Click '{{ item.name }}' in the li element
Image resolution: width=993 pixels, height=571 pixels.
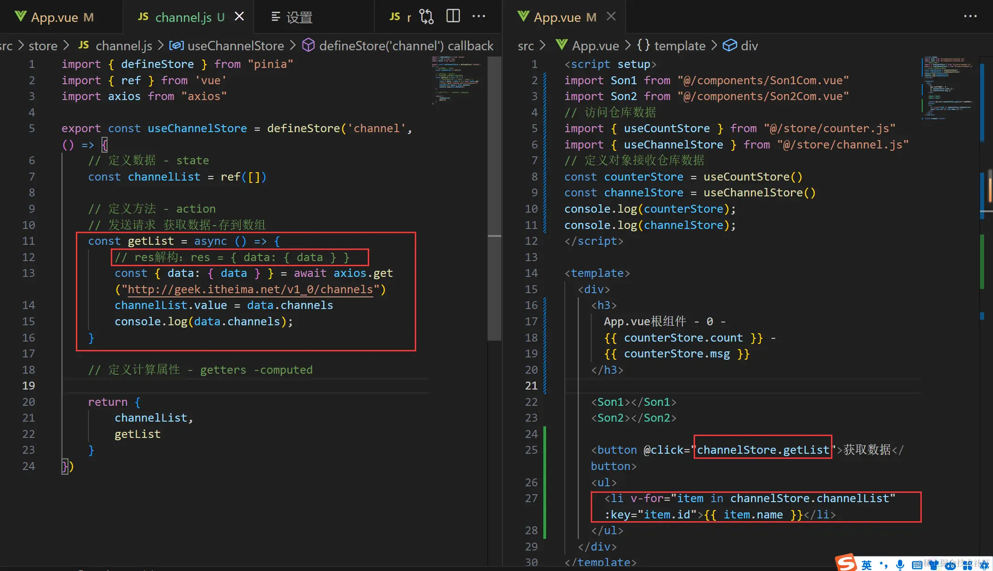pyautogui.click(x=753, y=515)
